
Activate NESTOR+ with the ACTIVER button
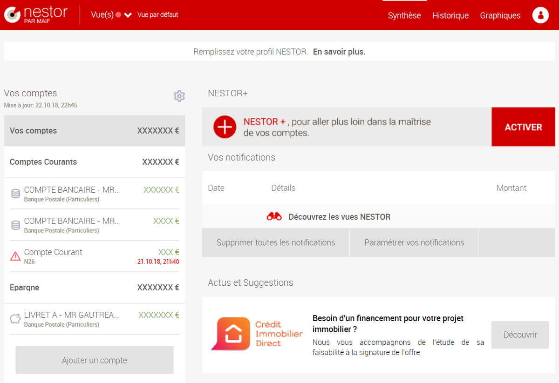click(523, 127)
